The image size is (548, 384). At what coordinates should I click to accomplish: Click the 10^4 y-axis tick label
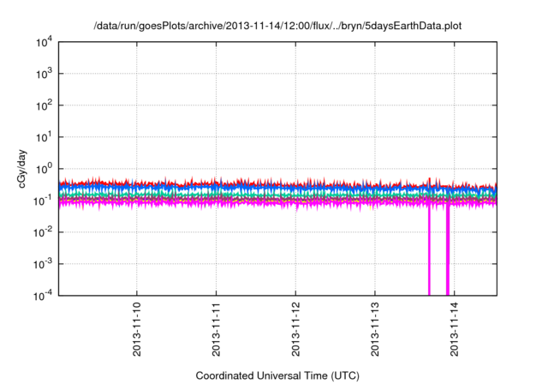(x=44, y=42)
